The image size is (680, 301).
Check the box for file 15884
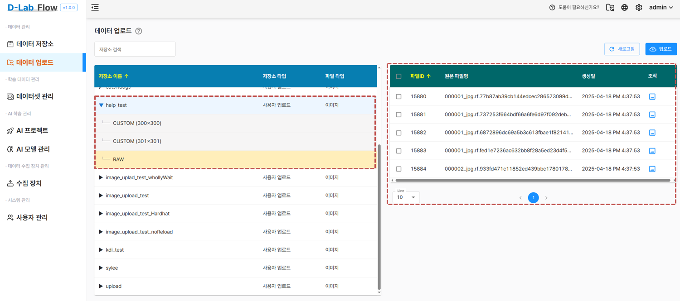[399, 169]
